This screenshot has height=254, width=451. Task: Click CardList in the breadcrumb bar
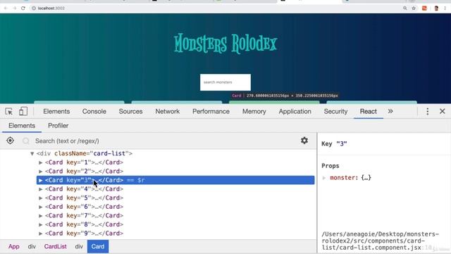(x=55, y=246)
